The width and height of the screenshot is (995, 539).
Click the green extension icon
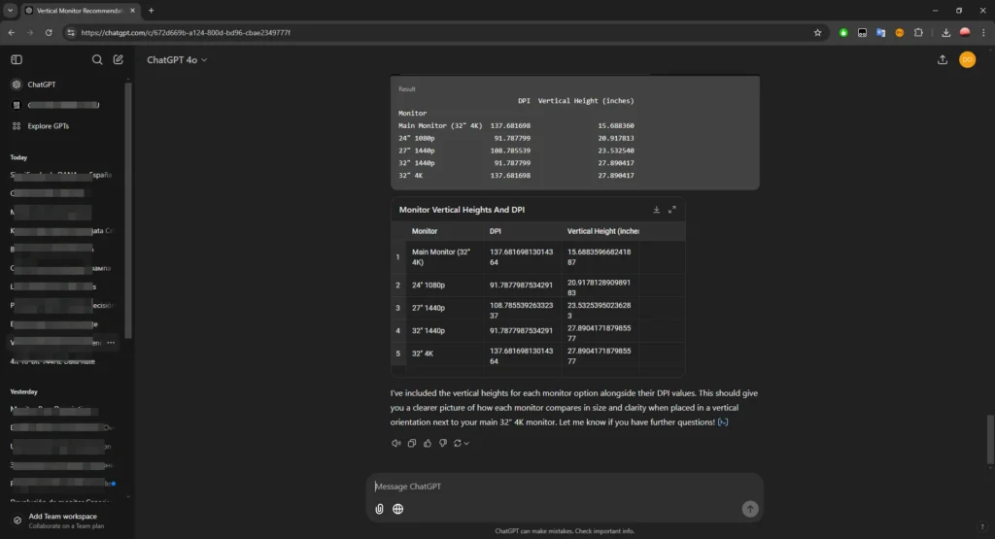click(843, 32)
